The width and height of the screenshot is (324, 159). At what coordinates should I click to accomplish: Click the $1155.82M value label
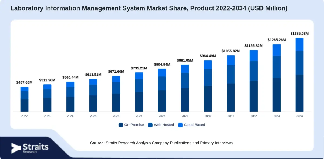(254, 46)
